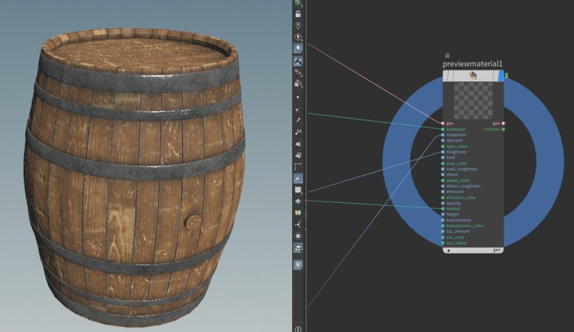Click the display points dot icon

[x=298, y=97]
